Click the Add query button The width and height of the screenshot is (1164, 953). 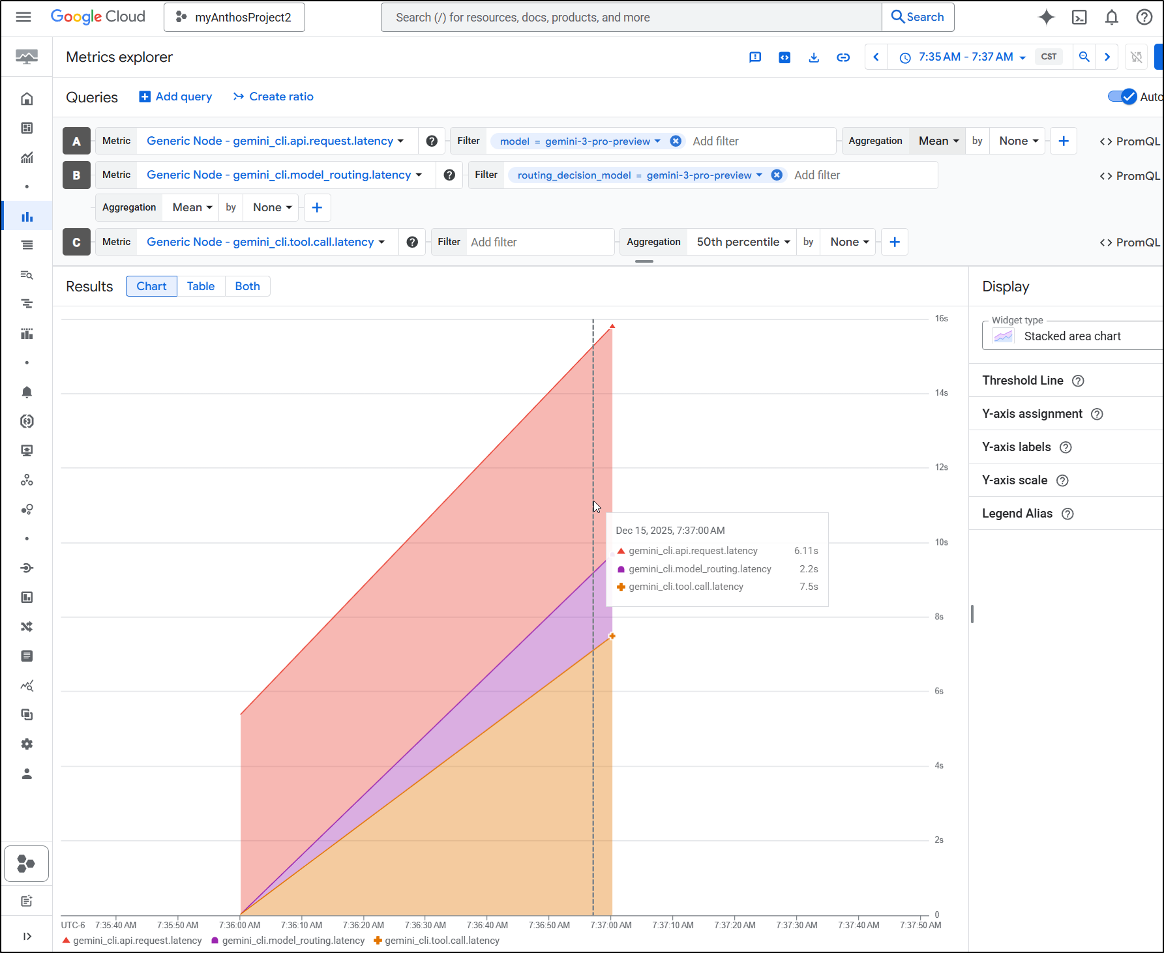point(175,96)
